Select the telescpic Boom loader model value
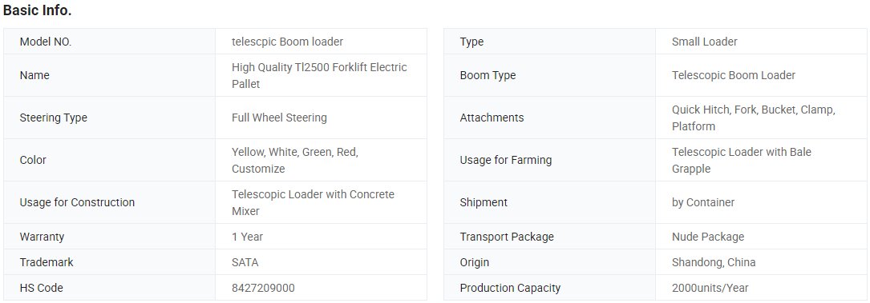This screenshot has width=870, height=303. [287, 42]
